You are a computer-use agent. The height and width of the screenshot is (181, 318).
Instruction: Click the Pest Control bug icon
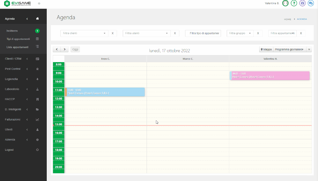37,69
